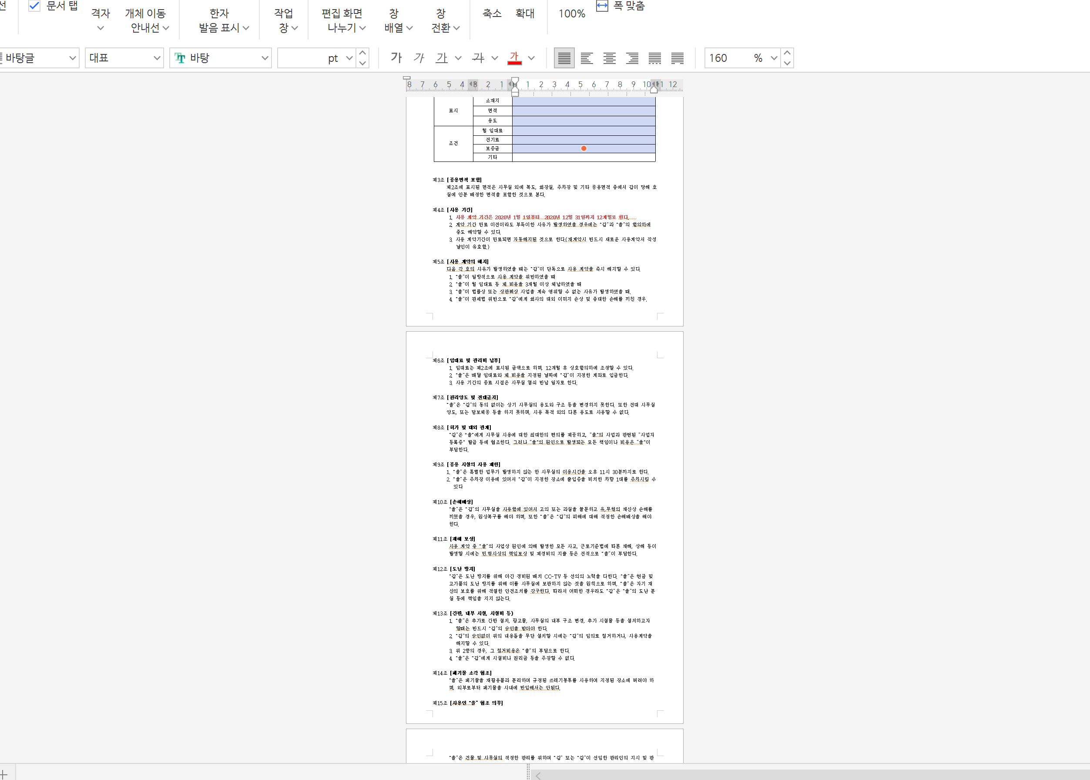This screenshot has height=780, width=1090.
Task: Apply italic formatting icon
Action: [x=419, y=58]
